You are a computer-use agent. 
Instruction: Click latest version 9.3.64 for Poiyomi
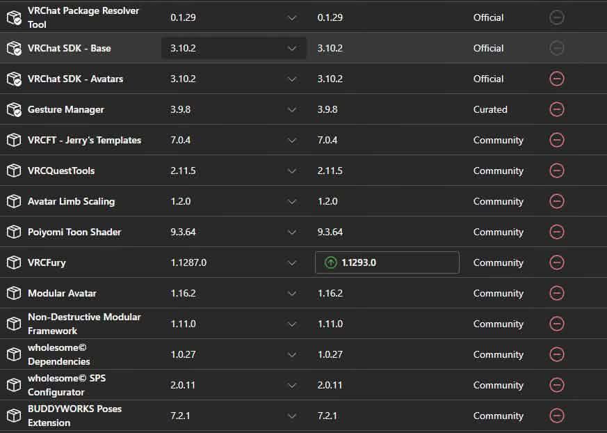pos(330,232)
